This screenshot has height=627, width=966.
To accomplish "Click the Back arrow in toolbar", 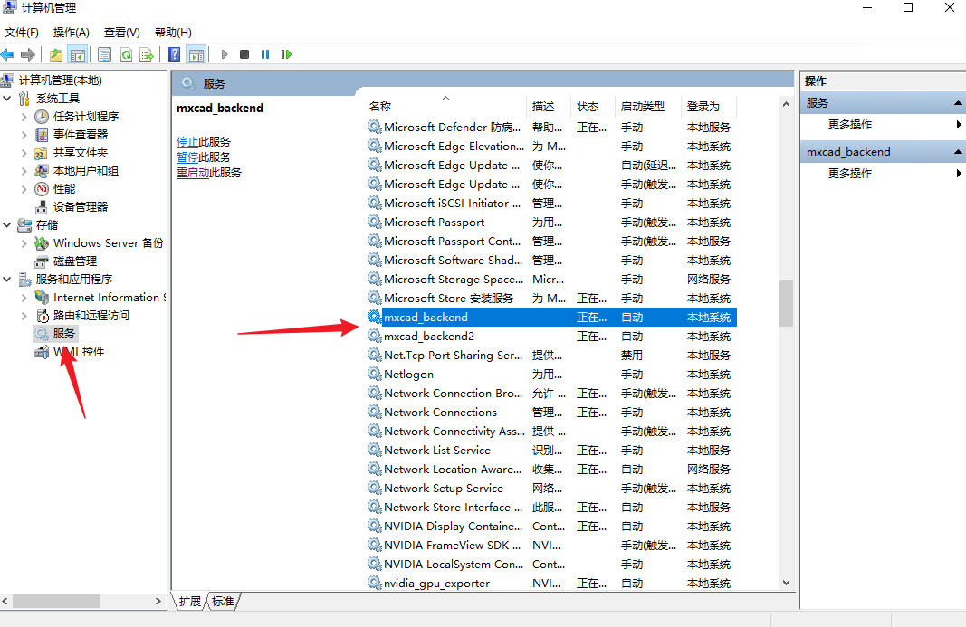I will point(8,54).
